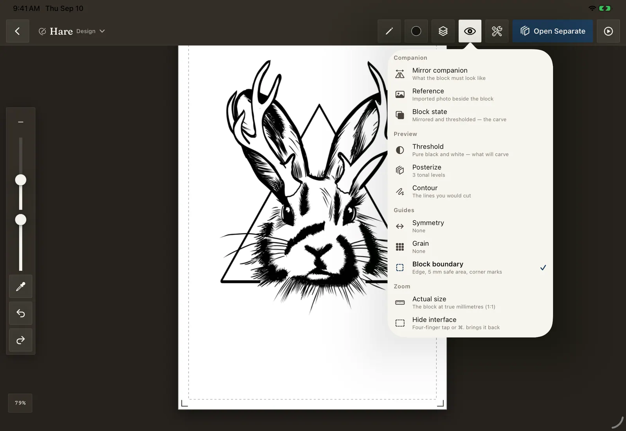Check the battery indicator in status bar
This screenshot has height=431, width=626.
(605, 8)
